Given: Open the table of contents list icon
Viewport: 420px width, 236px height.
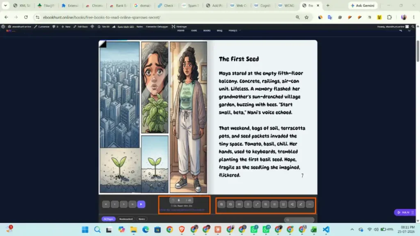Looking at the screenshot, I should pos(274,204).
